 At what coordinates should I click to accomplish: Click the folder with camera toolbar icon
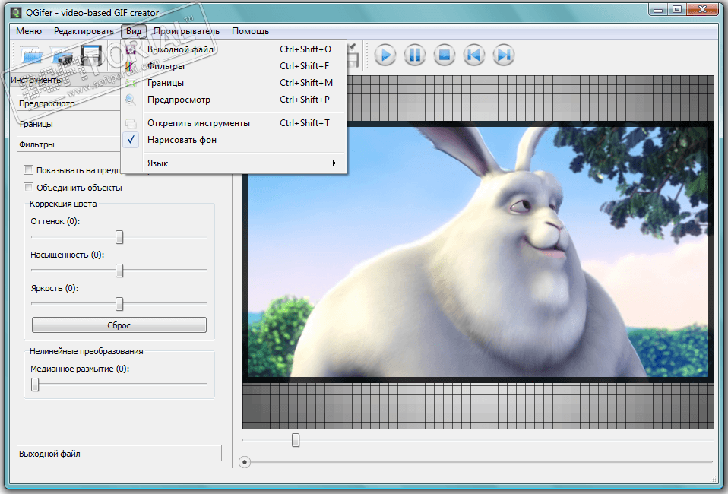[x=62, y=55]
